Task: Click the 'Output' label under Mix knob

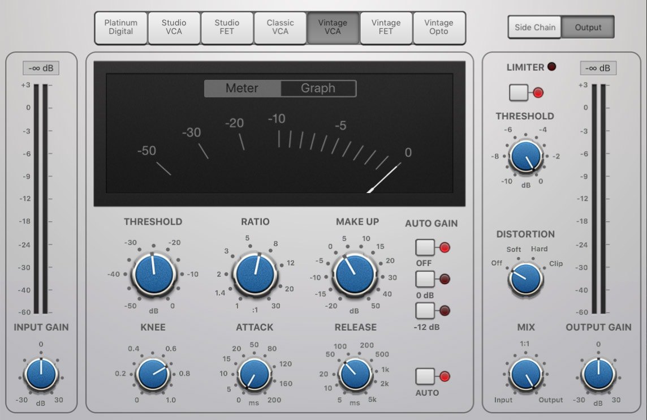Action: (x=550, y=400)
